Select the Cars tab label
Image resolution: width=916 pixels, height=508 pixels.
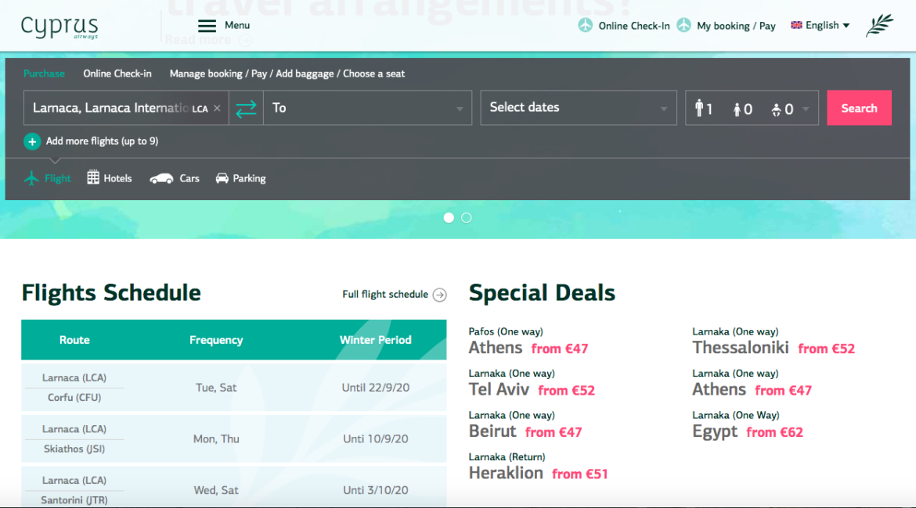[x=189, y=178]
